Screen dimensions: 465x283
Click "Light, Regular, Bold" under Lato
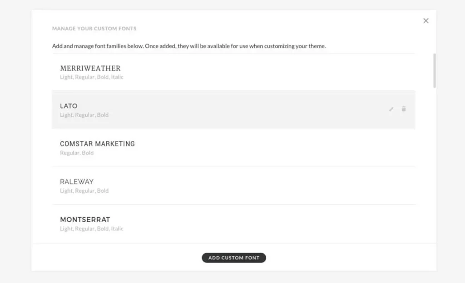point(84,115)
